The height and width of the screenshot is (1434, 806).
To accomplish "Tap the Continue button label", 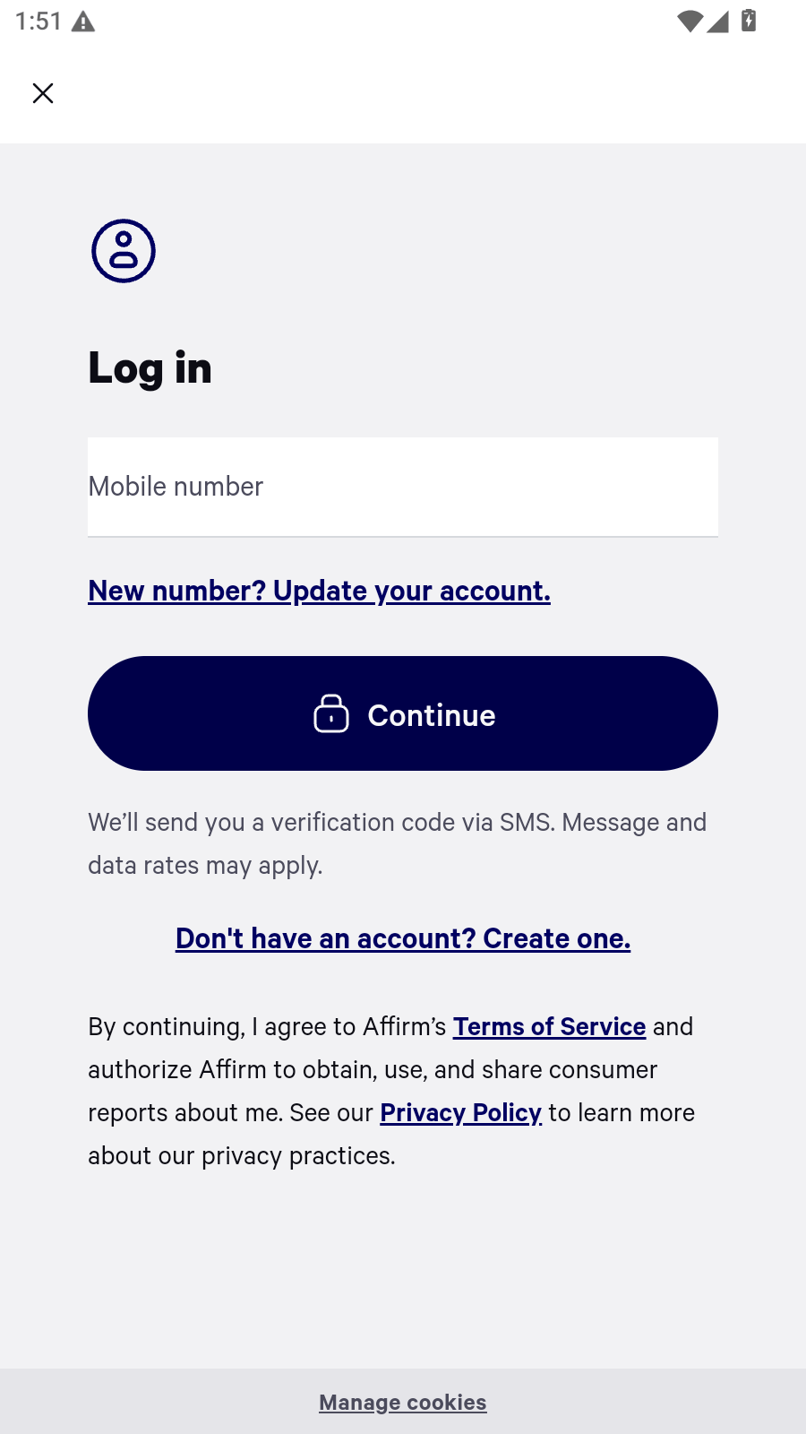I will [x=432, y=715].
